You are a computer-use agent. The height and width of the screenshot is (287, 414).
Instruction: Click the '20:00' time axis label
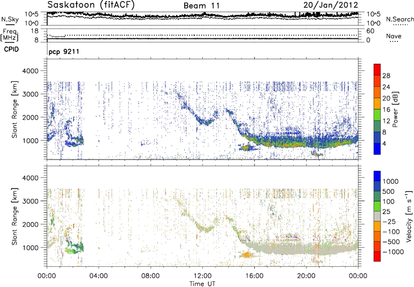pos(306,276)
